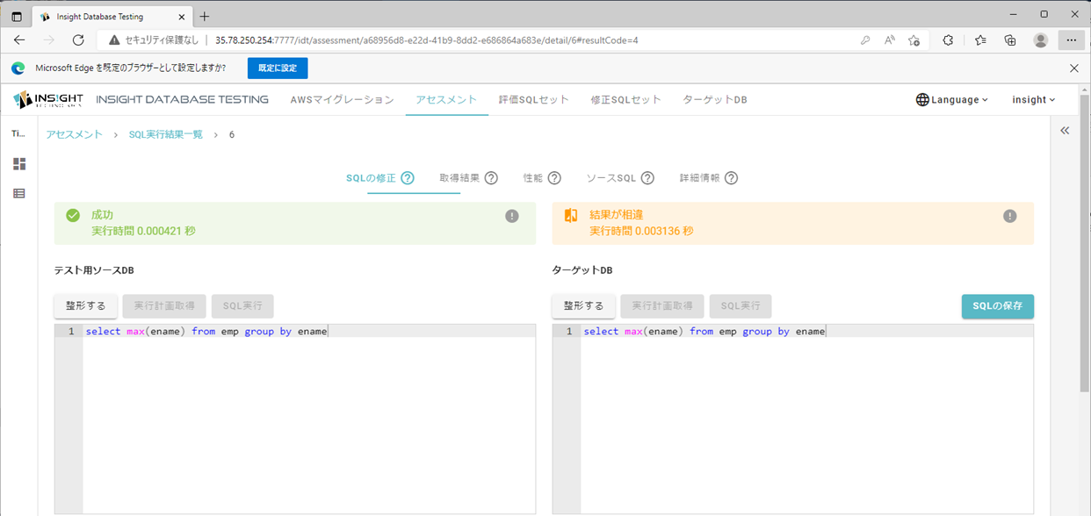Open the Edge settings and more menu
Screen dimensions: 1091x516
pos(1072,39)
